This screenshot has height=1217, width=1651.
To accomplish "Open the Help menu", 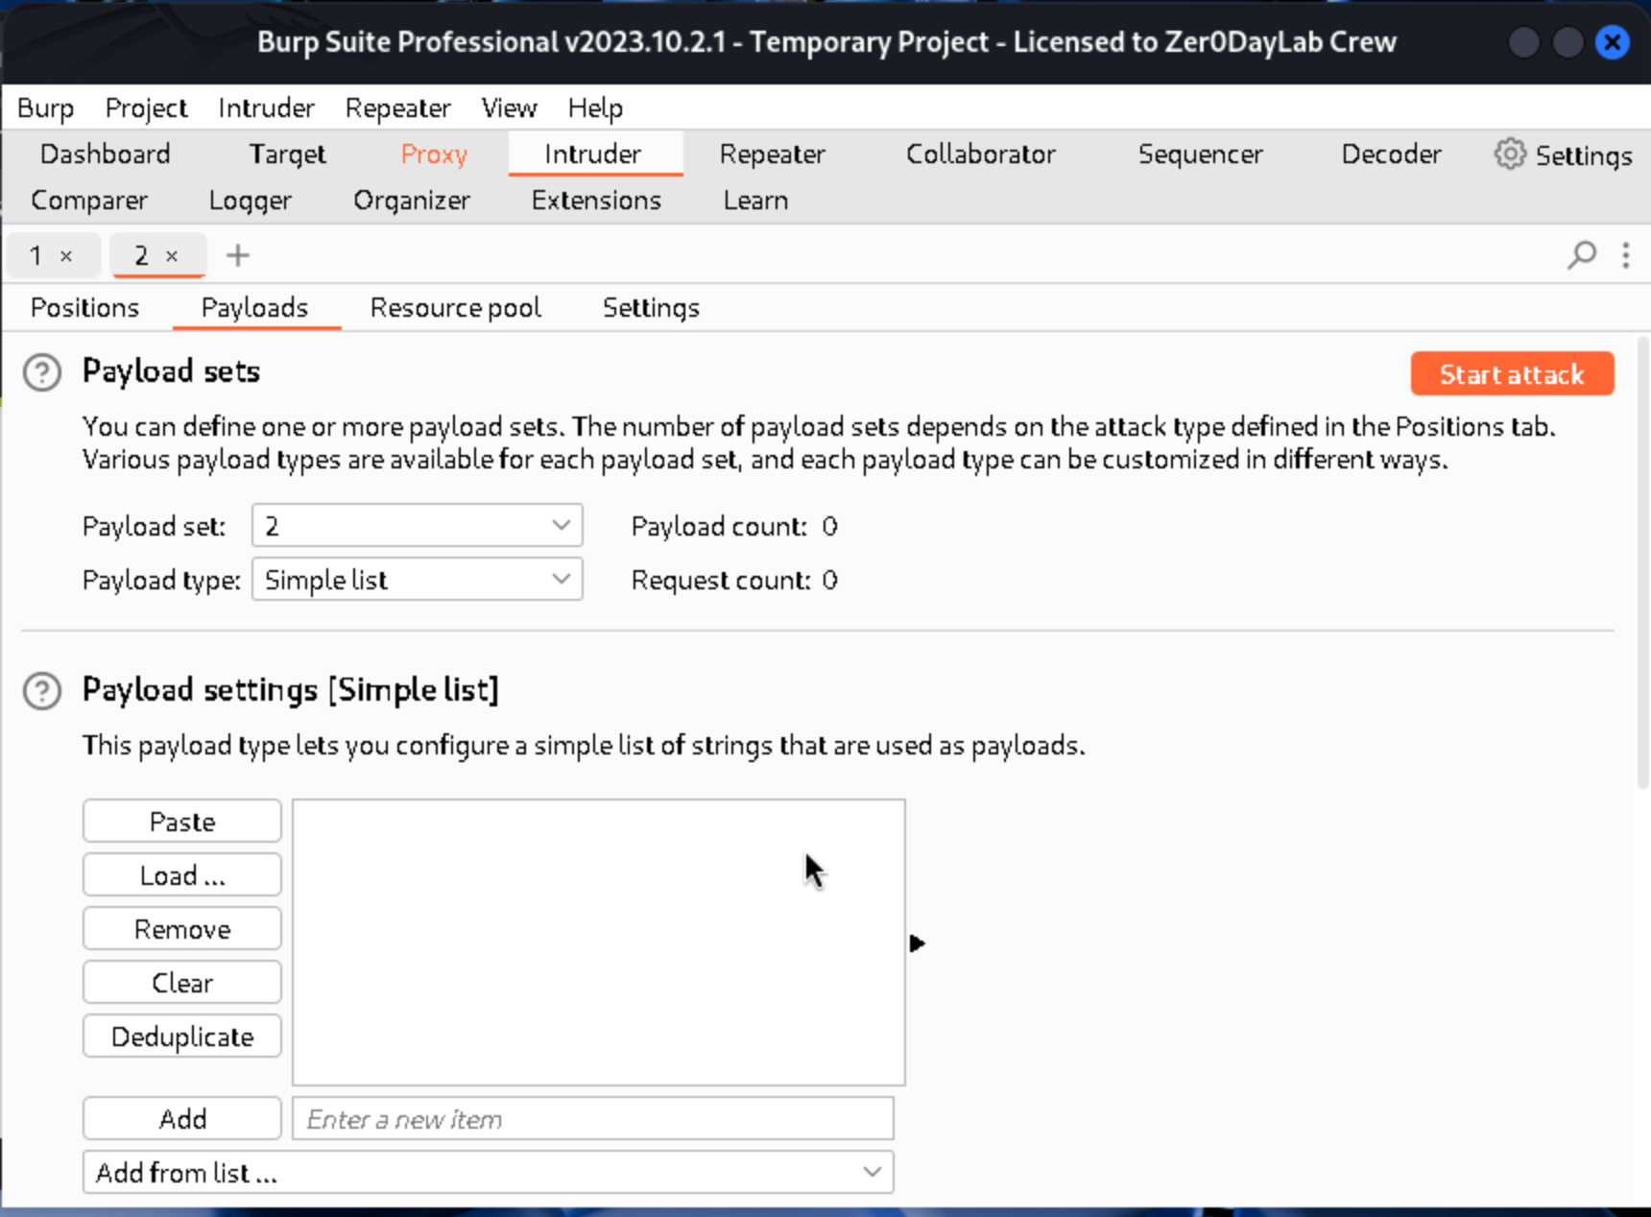I will click(x=595, y=107).
